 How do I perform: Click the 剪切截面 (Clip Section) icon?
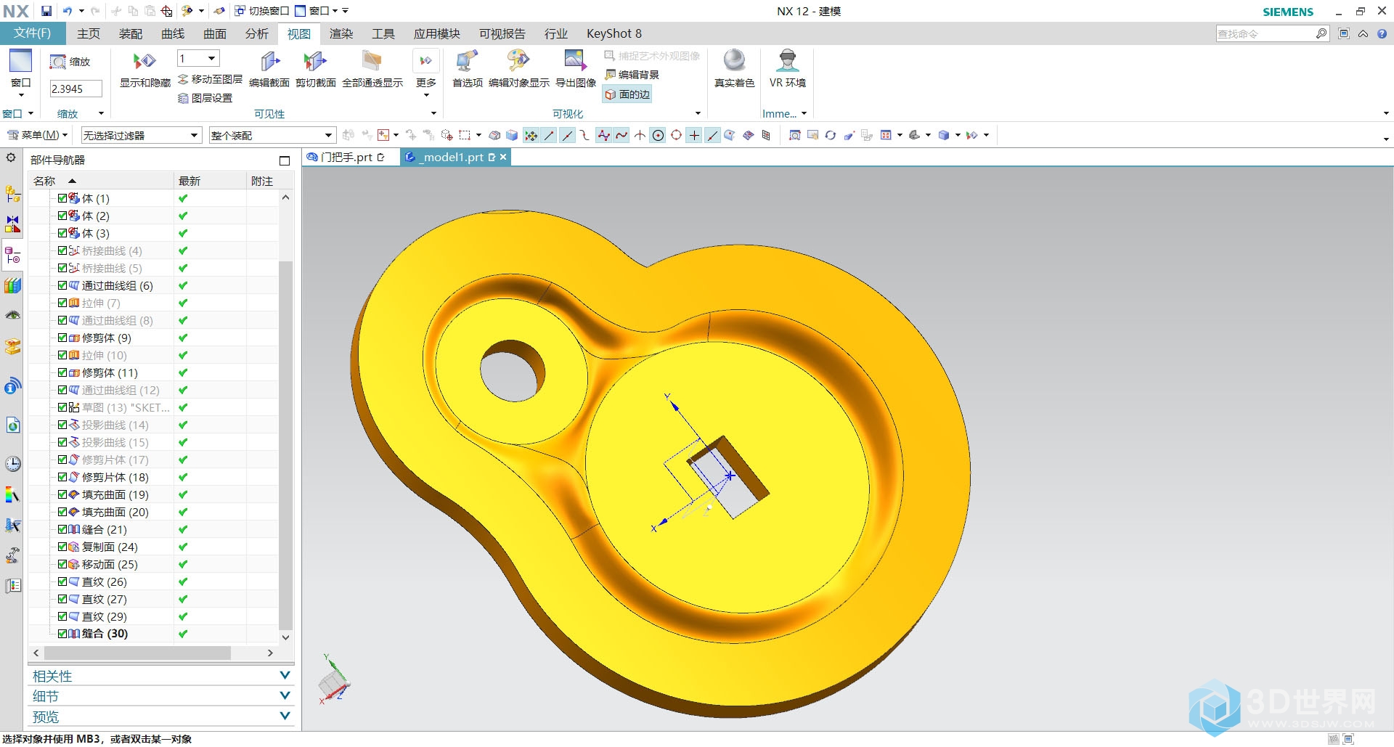[x=315, y=62]
